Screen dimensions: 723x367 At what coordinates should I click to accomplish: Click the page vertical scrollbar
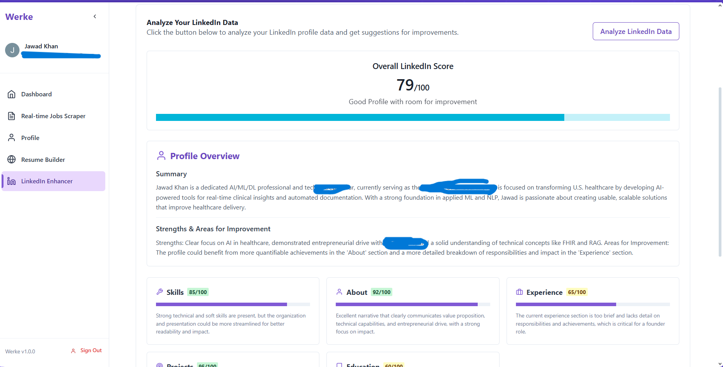tap(720, 172)
